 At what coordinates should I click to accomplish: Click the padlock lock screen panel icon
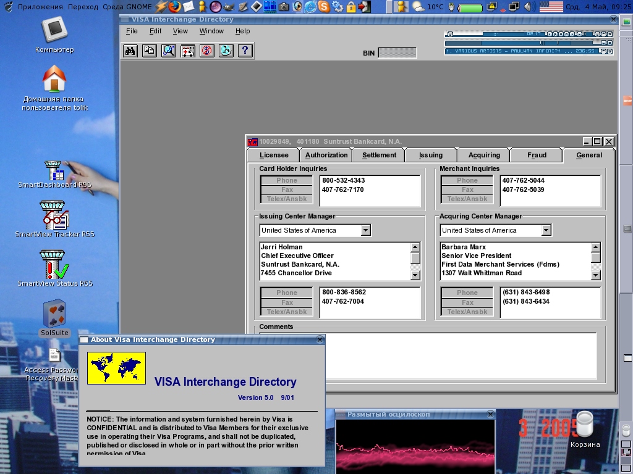pos(351,7)
